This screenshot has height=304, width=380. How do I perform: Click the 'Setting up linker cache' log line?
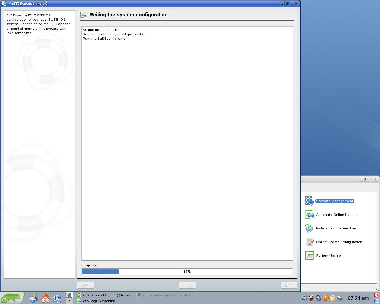click(101, 30)
